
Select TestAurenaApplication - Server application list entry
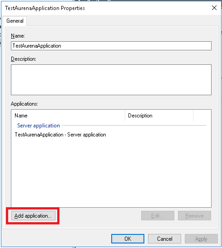(x=60, y=135)
